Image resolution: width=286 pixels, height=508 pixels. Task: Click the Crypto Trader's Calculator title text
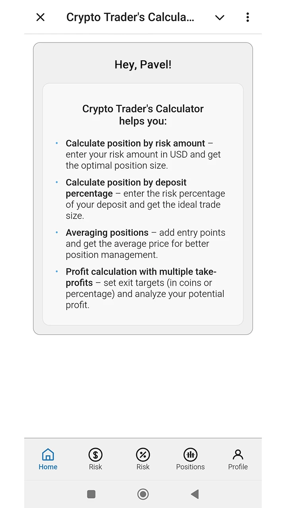(130, 17)
